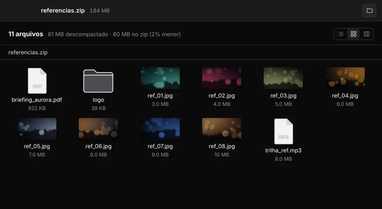This screenshot has height=209, width=382.
Task: Click the 10 MB size label
Action: click(222, 155)
